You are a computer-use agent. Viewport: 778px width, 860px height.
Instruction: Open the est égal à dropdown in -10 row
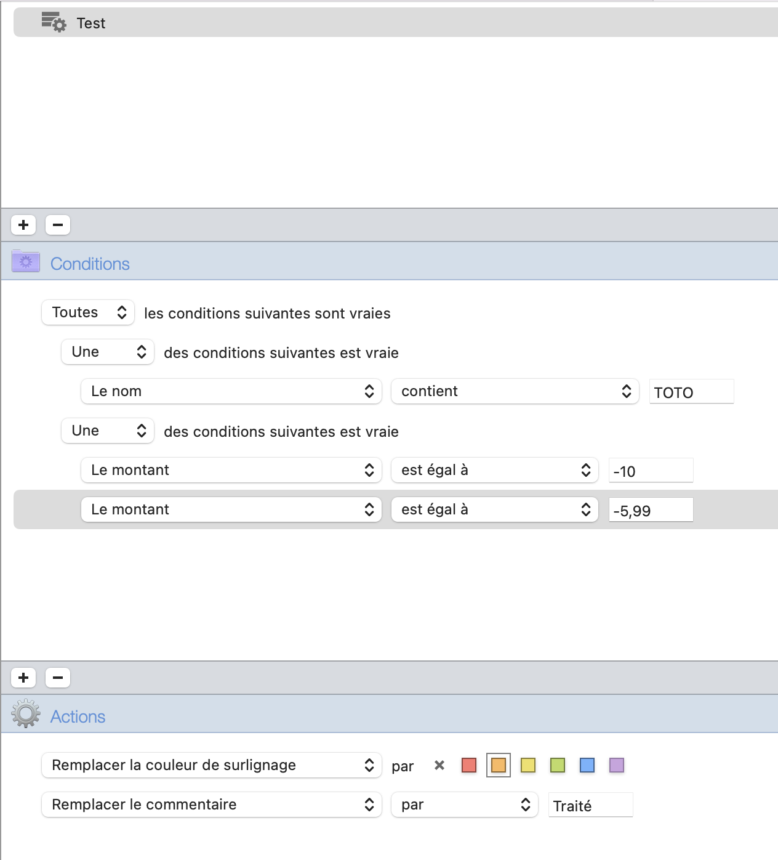point(495,470)
